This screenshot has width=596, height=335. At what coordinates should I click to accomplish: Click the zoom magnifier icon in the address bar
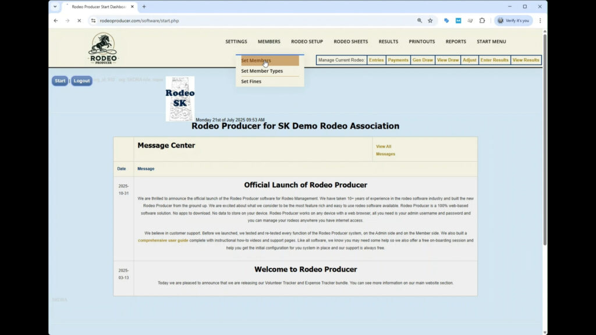click(x=420, y=20)
